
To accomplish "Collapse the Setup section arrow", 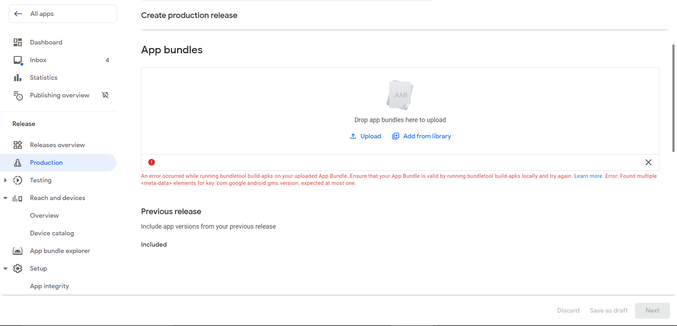I will coord(5,268).
